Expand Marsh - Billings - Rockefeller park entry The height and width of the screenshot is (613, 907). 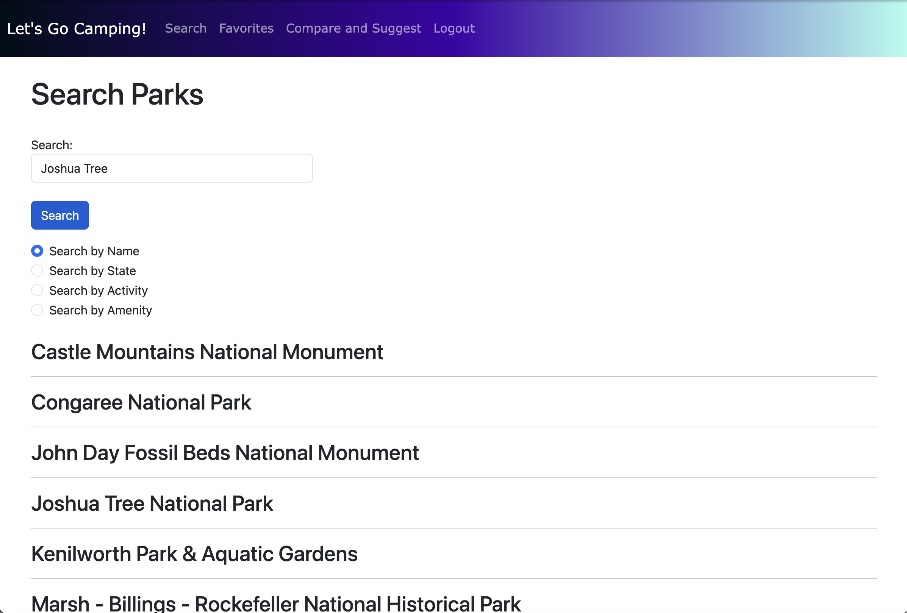click(275, 604)
